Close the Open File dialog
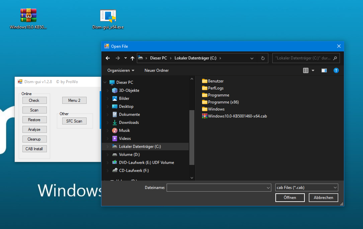 pos(339,46)
